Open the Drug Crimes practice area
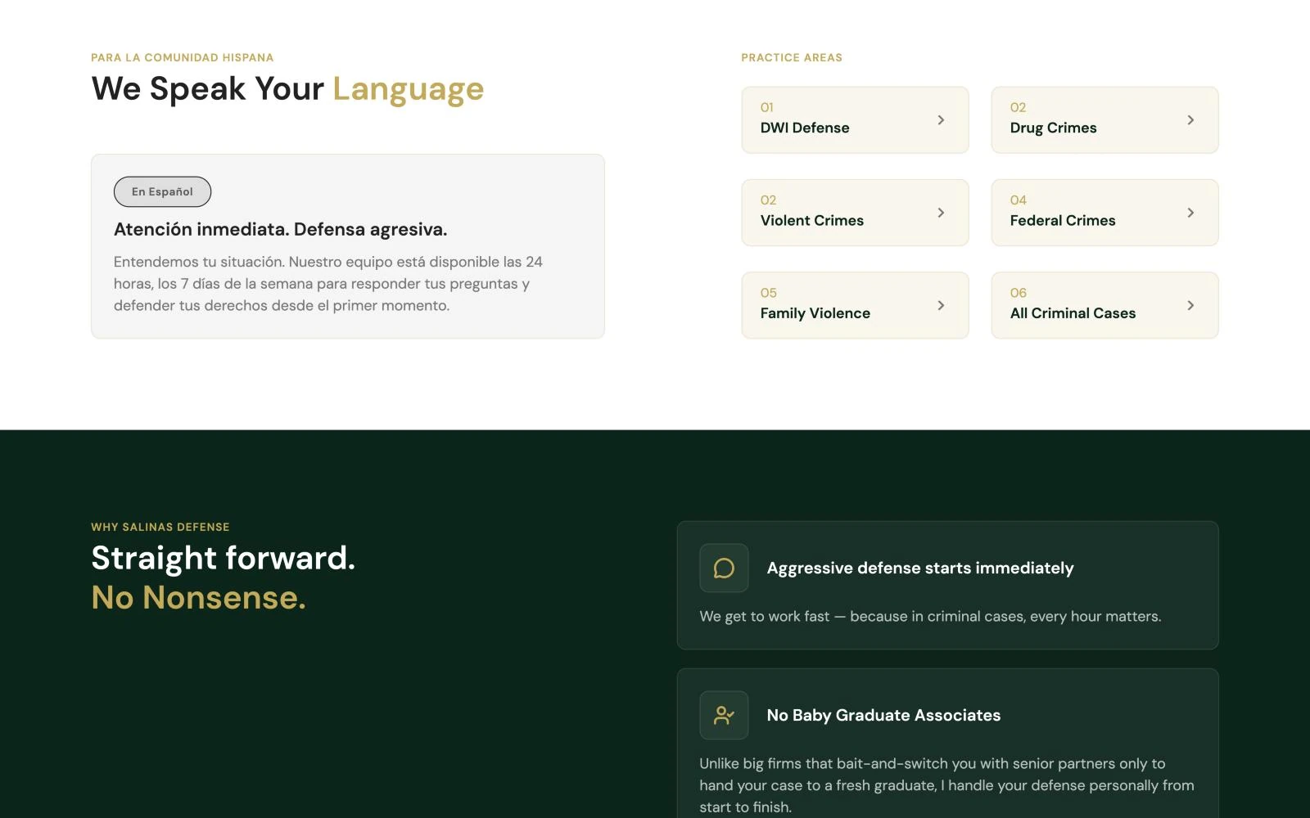The image size is (1310, 818). 1104,119
